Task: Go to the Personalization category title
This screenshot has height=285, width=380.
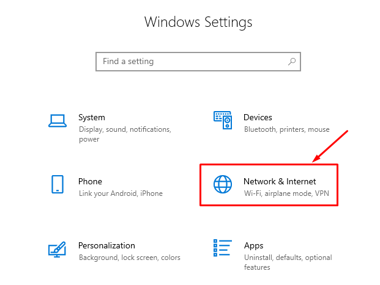Action: [106, 245]
